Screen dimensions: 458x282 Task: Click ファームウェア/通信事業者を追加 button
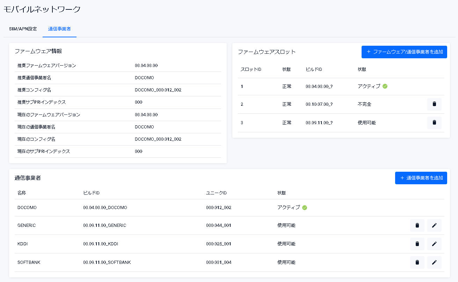(404, 52)
